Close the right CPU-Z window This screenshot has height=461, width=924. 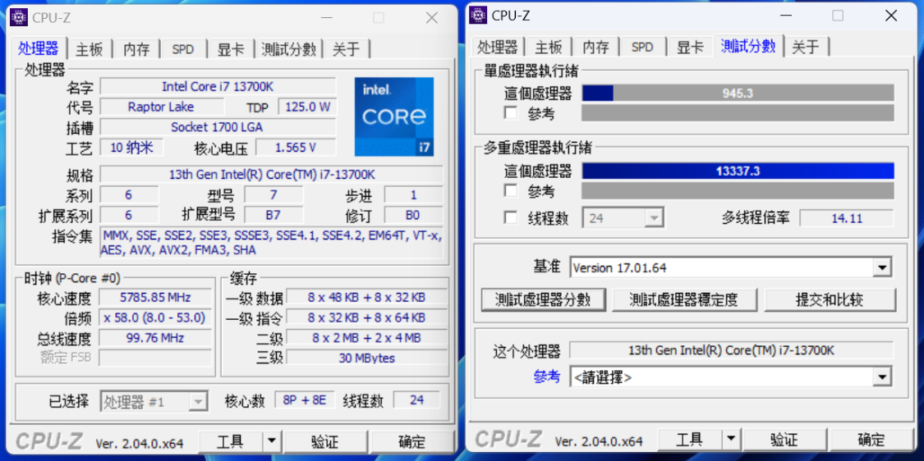pos(891,16)
